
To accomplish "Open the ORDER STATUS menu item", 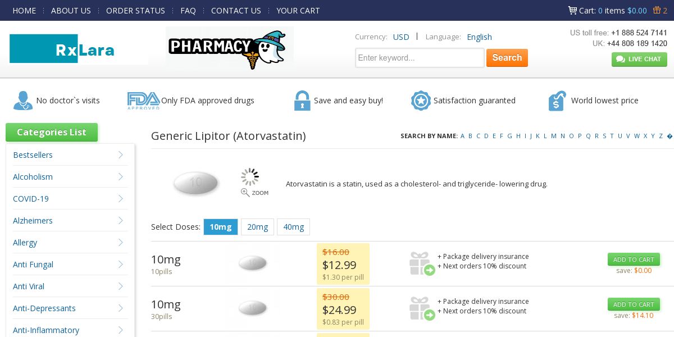I will coord(135,11).
